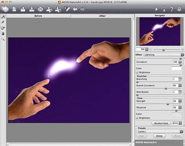Open the AKVIS home page icon

[x=5, y=9]
